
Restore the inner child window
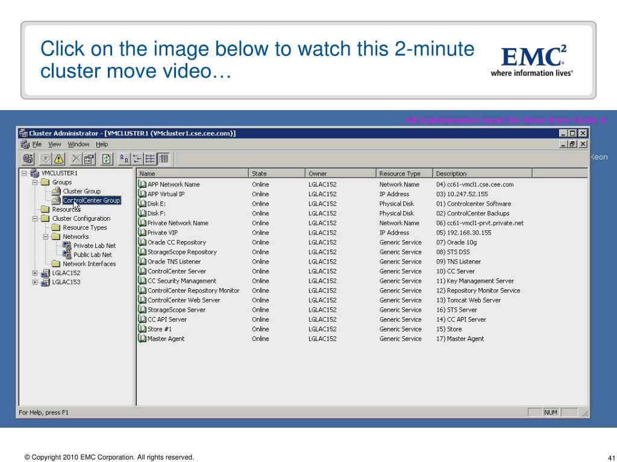point(574,144)
